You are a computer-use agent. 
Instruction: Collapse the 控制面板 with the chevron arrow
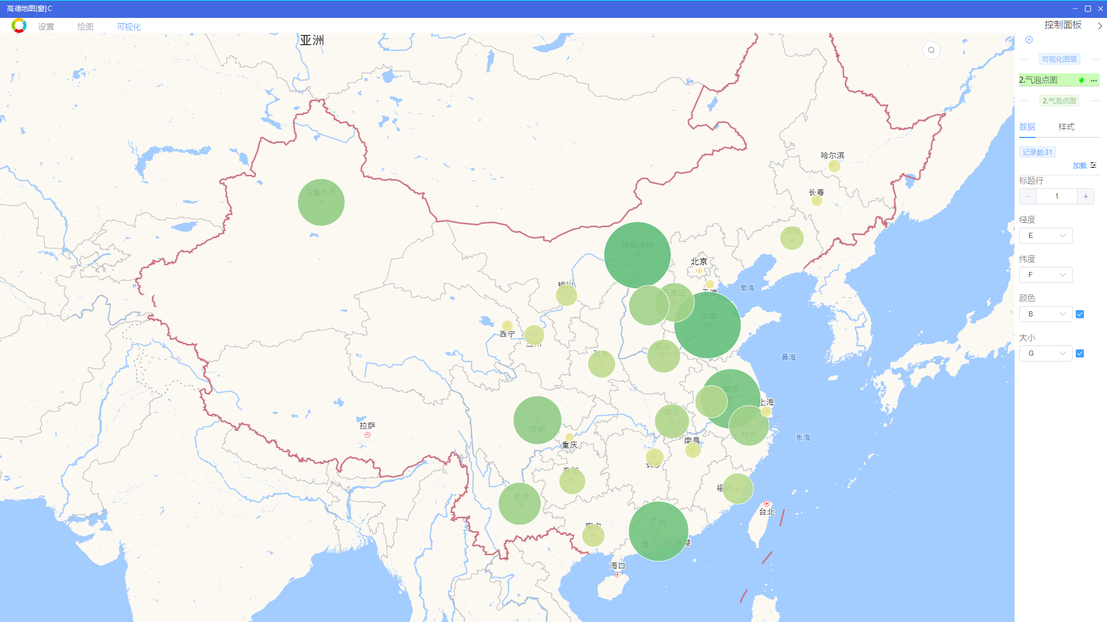tap(1100, 26)
